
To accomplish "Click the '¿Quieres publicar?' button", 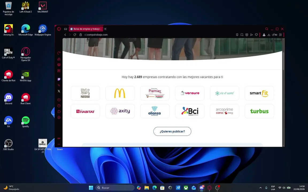I will tap(172, 131).
